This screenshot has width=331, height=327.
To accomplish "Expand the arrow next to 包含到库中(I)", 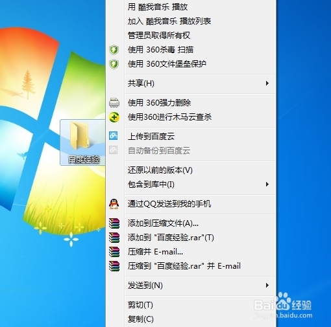I will (x=267, y=185).
